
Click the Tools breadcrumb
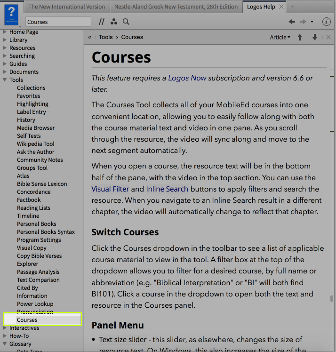pos(106,37)
